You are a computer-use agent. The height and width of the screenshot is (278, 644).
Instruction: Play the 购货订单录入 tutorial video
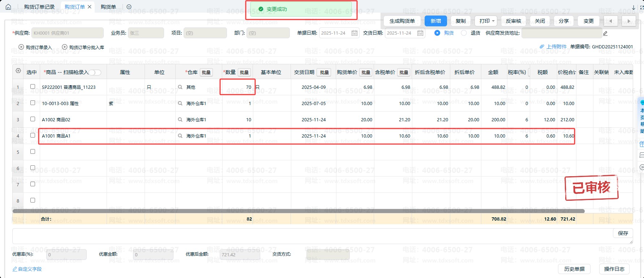(x=21, y=47)
